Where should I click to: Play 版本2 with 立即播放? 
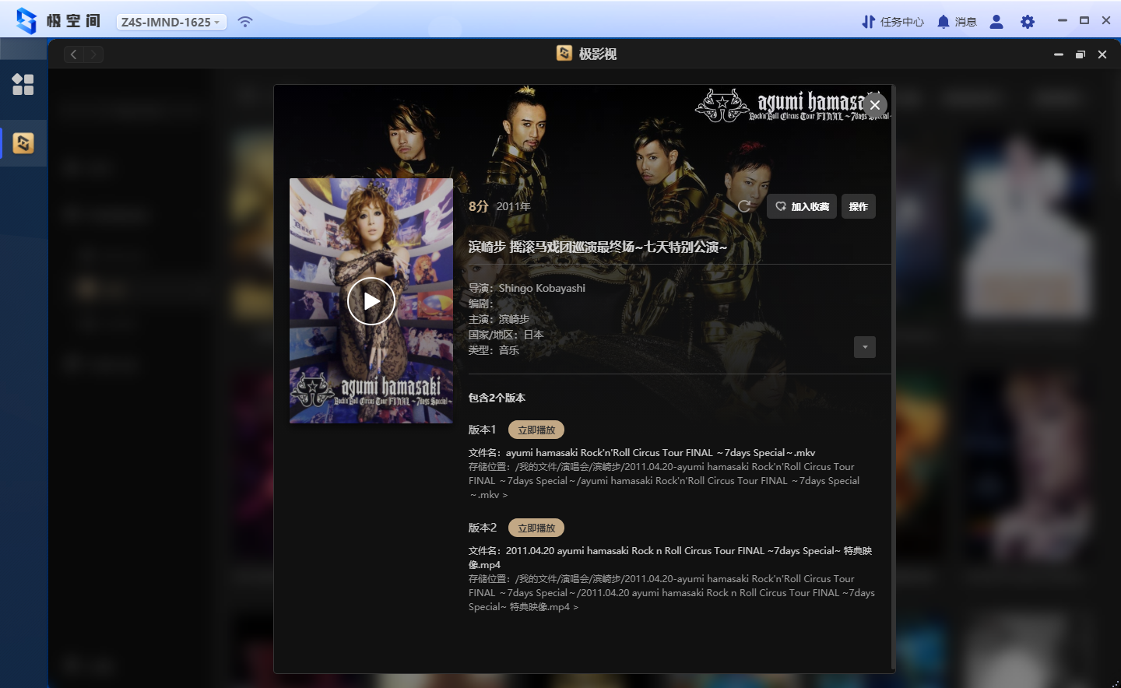(x=536, y=528)
